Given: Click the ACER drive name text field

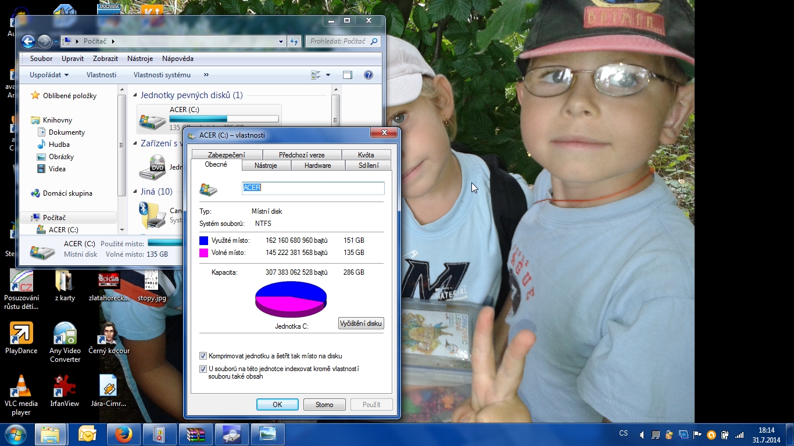Looking at the screenshot, I should click(313, 188).
